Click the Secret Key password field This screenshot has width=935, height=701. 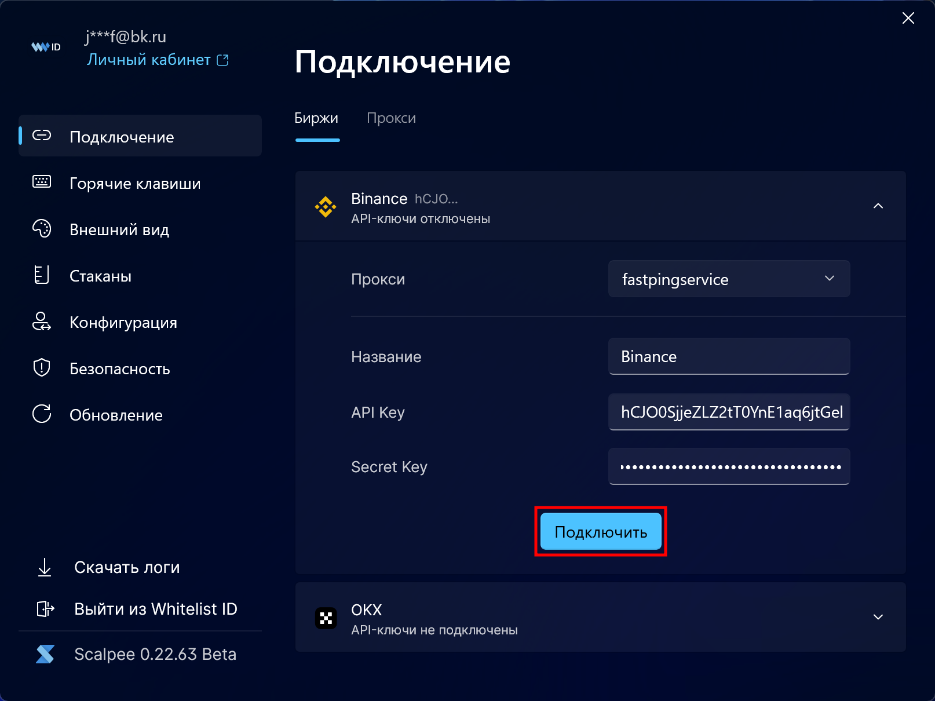(x=729, y=466)
